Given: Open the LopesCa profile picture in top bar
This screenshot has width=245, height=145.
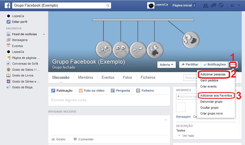Looking at the screenshot, I should point(151,6).
